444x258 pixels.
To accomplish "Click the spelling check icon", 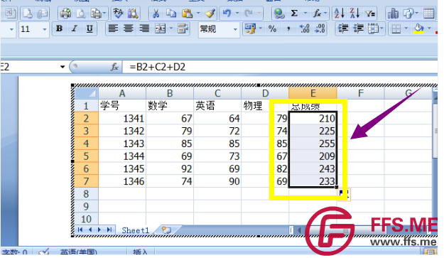I will click(x=118, y=13).
